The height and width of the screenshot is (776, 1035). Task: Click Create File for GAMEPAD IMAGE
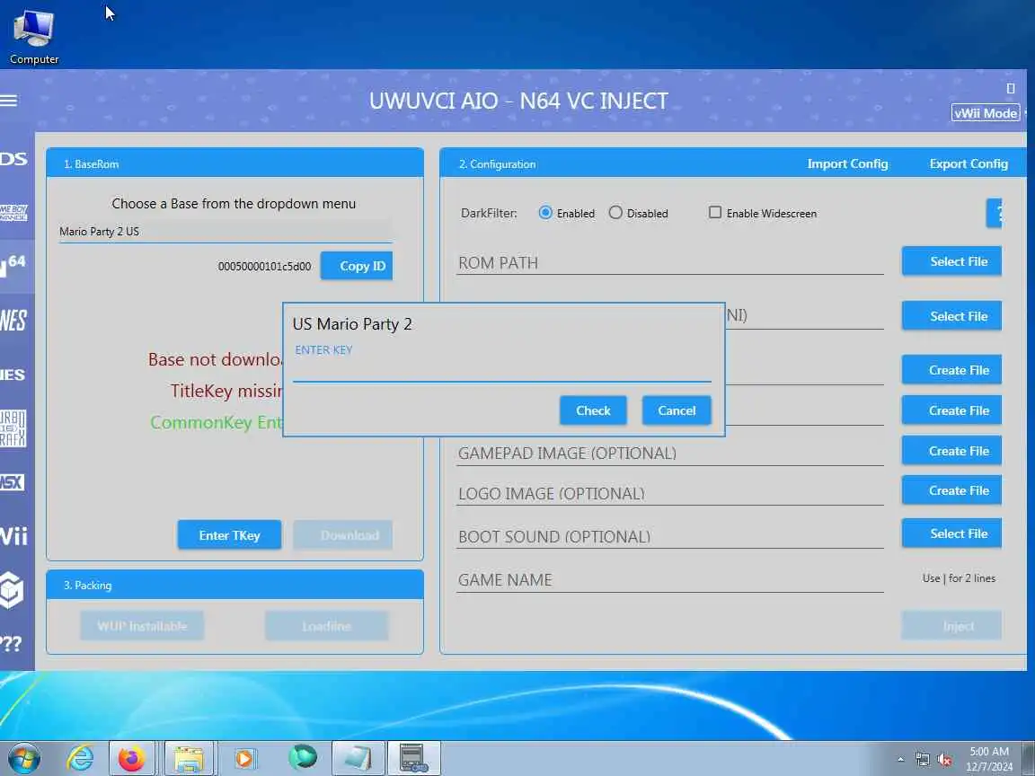pos(951,451)
